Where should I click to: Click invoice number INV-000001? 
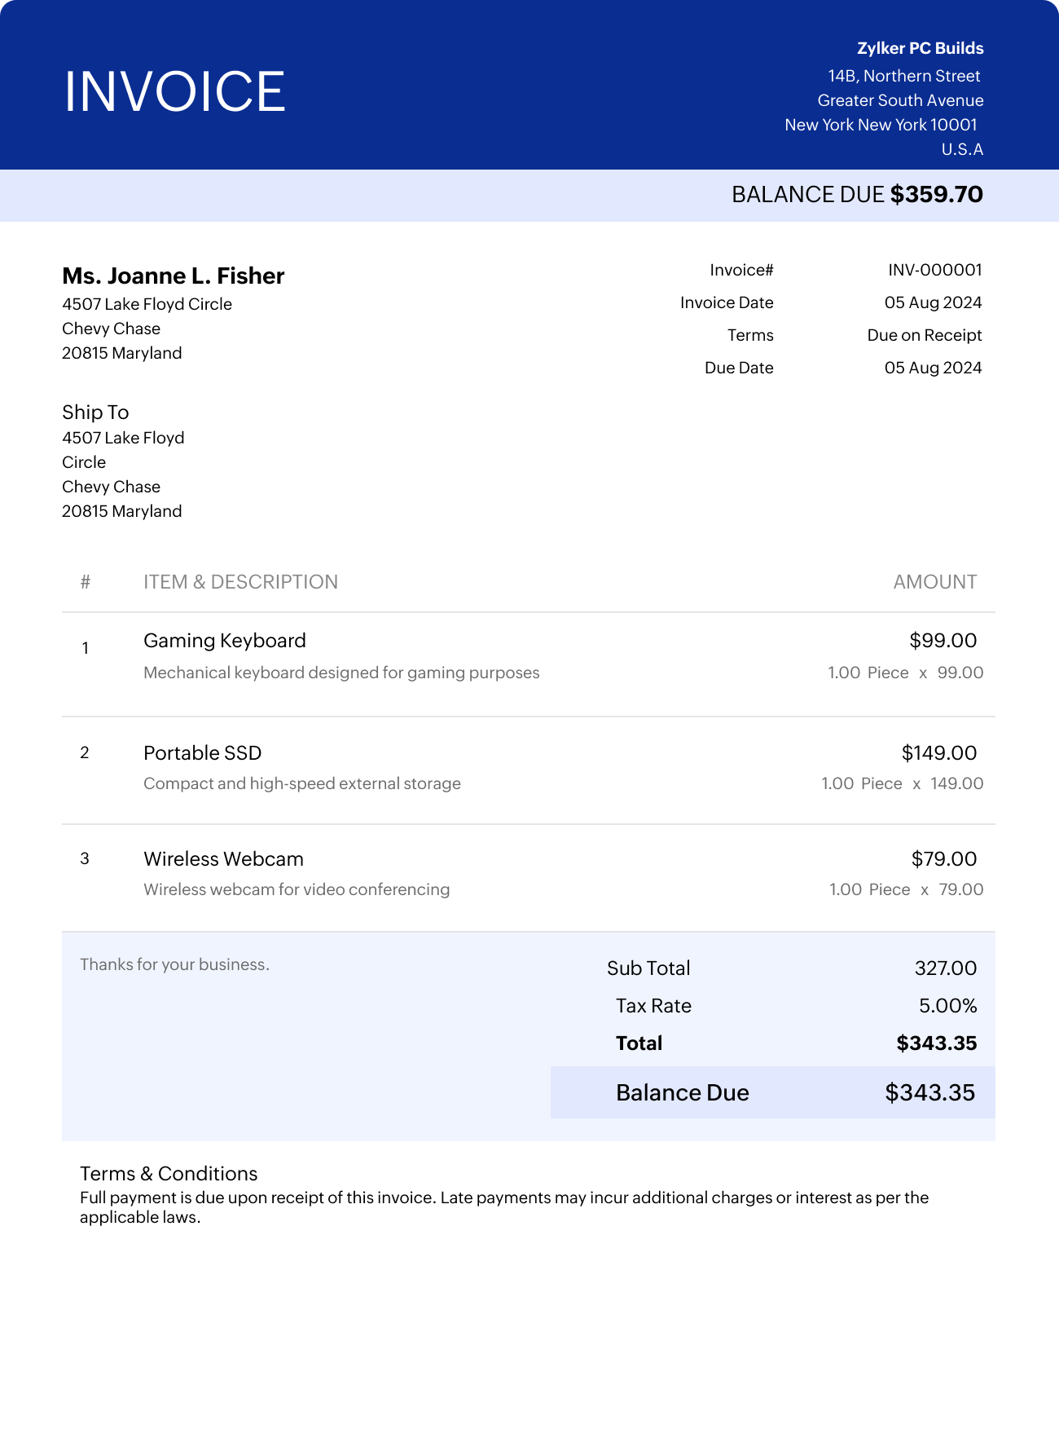[934, 270]
